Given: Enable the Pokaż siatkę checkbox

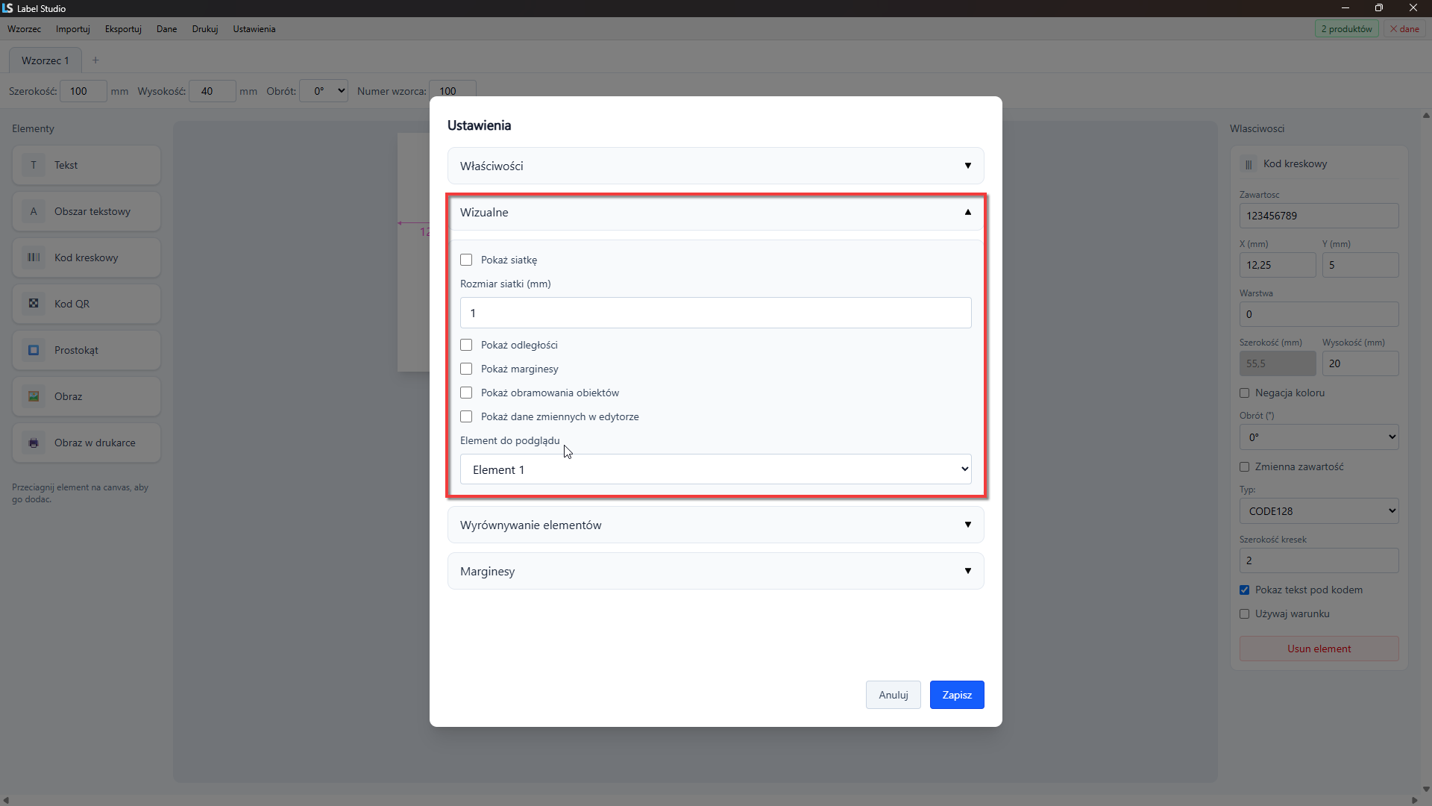Looking at the screenshot, I should [466, 260].
